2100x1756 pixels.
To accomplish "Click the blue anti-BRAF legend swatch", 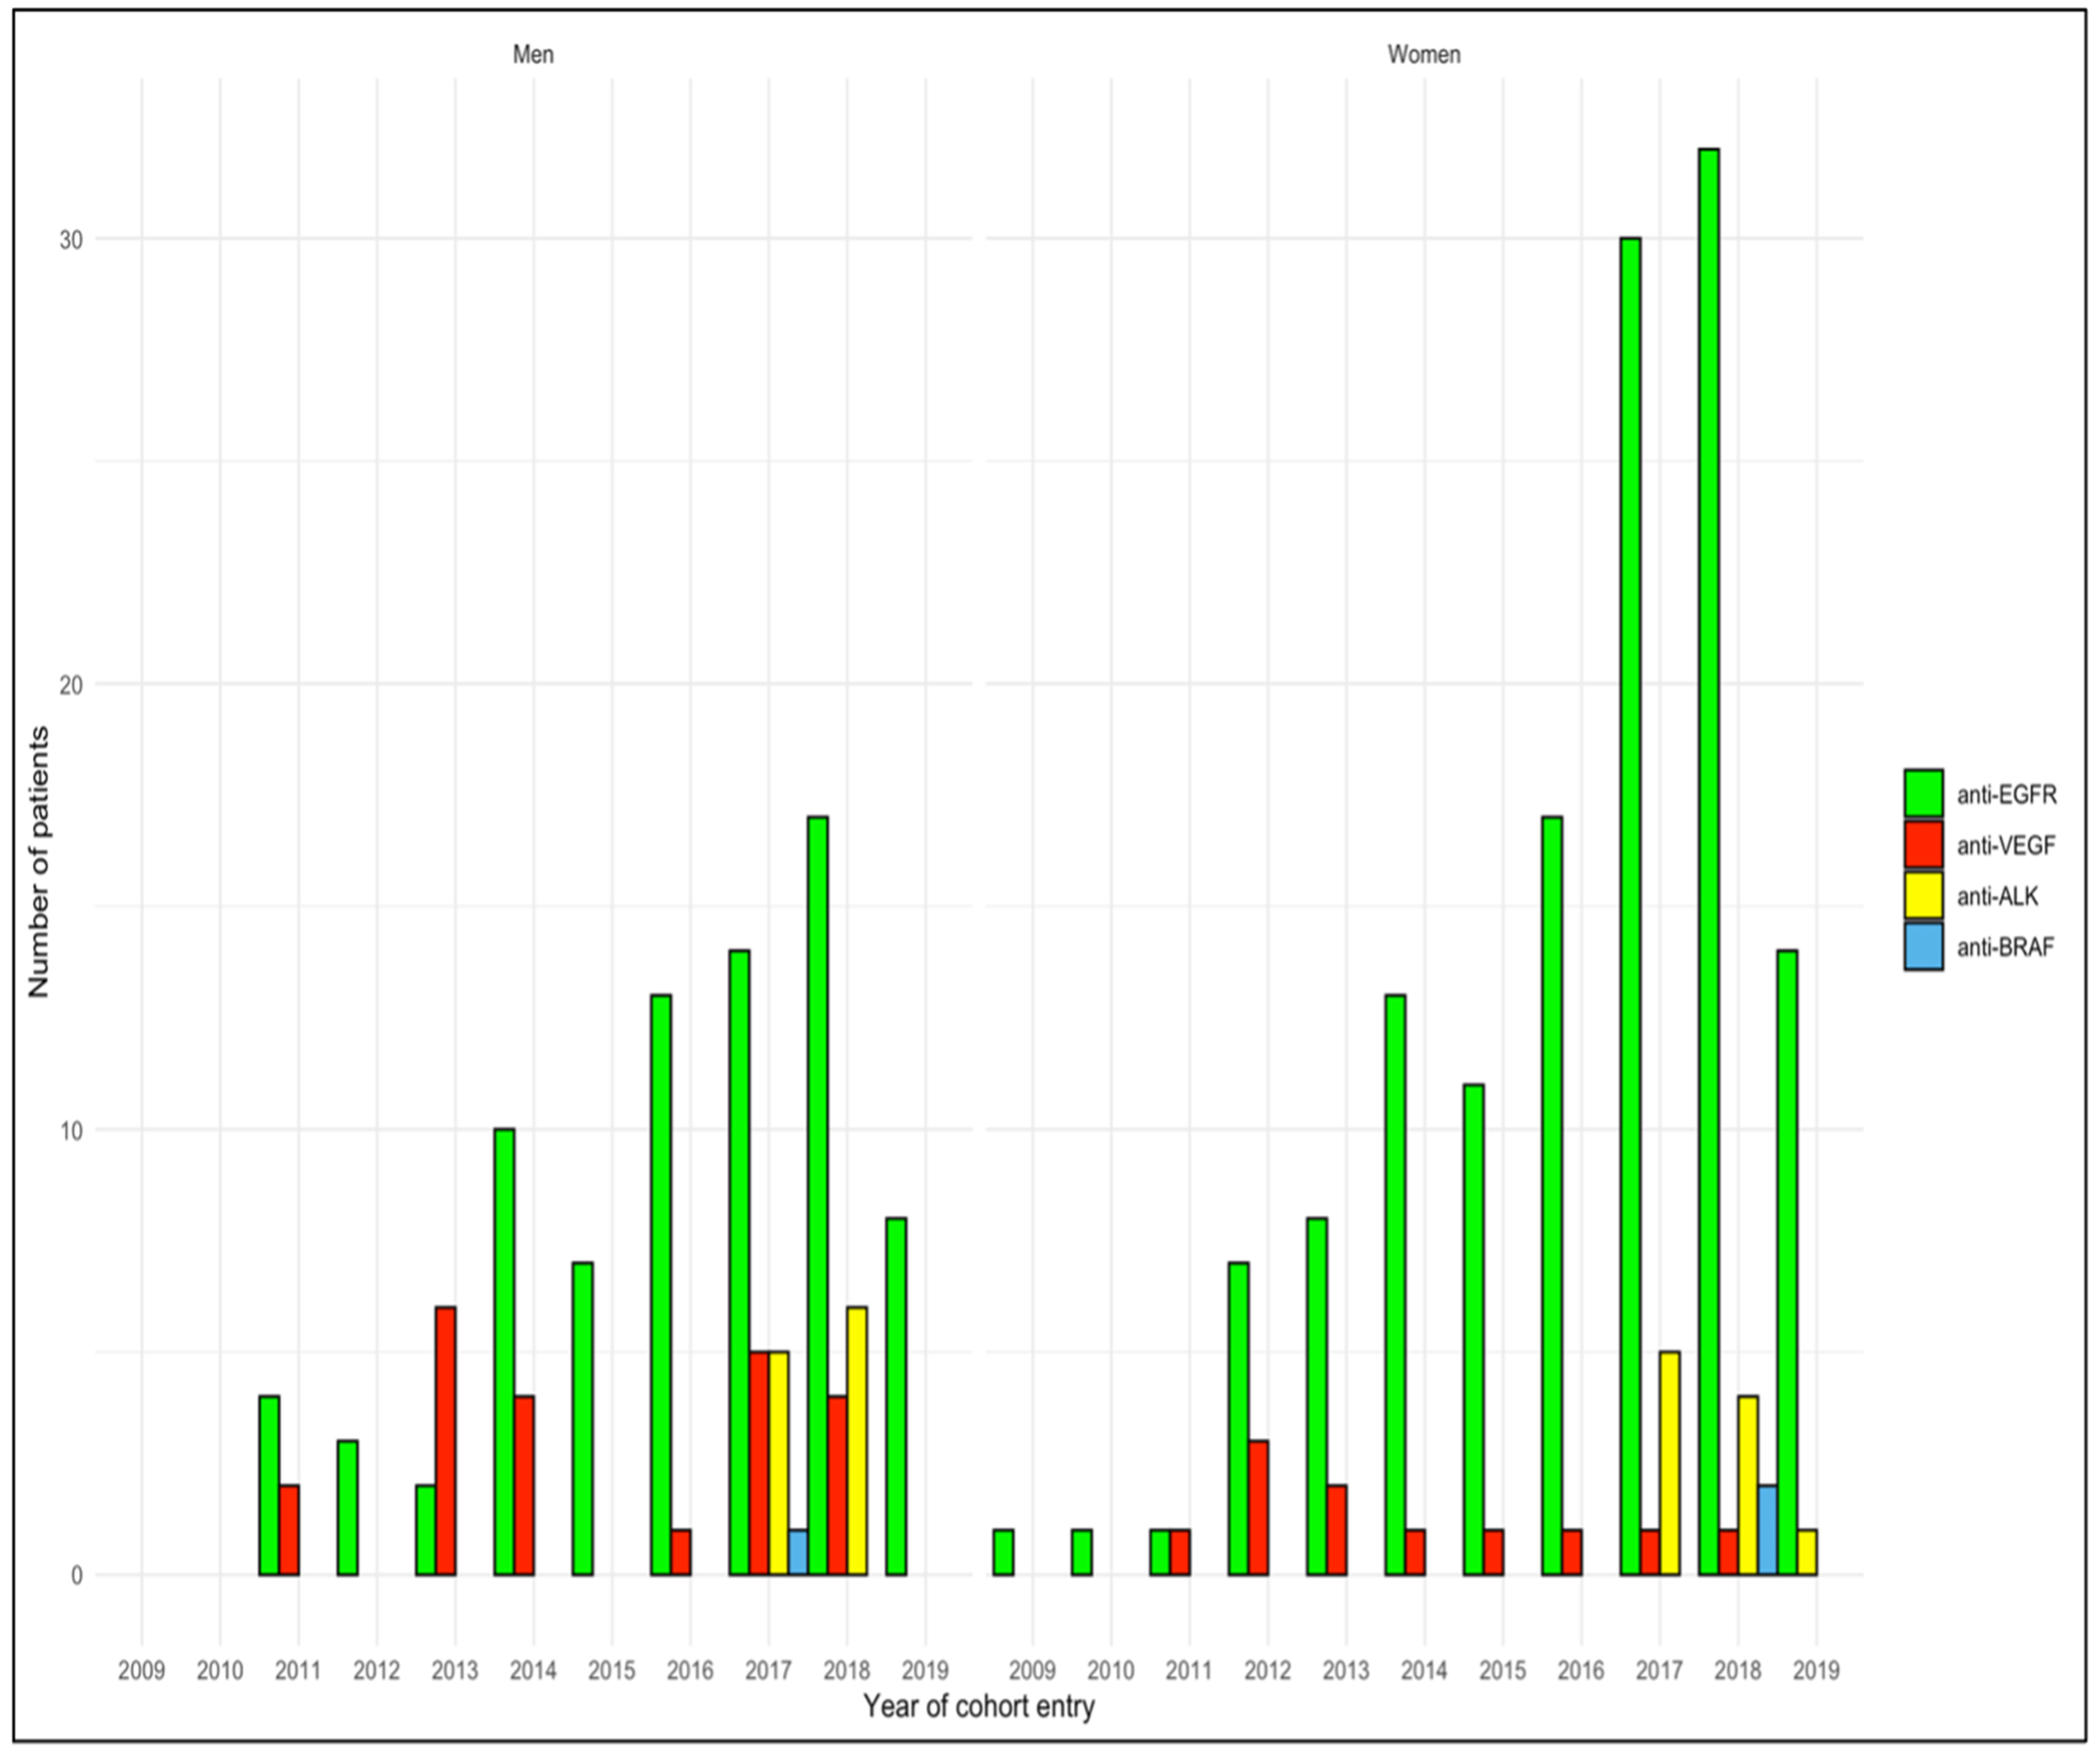I will point(1923,947).
